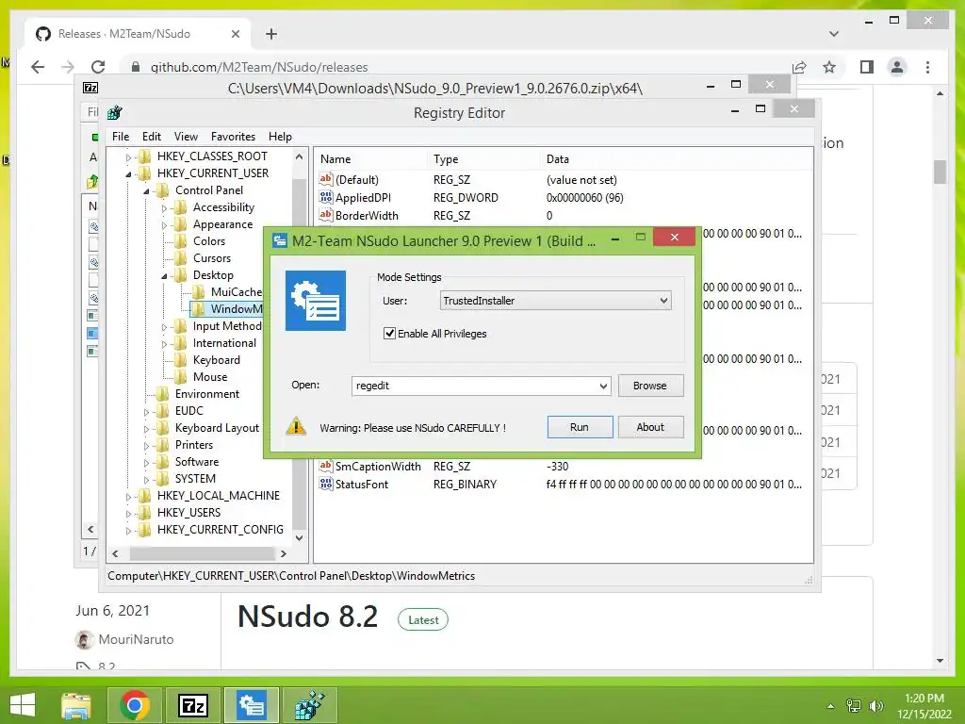
Task: Open the Chrome profile avatar icon
Action: [897, 67]
